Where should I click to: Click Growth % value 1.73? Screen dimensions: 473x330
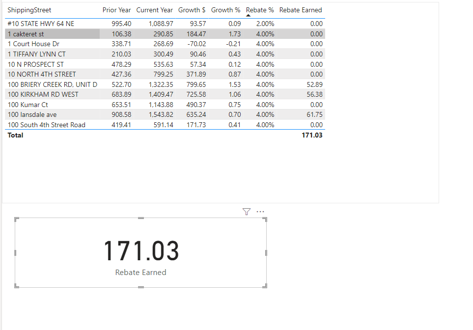coord(235,34)
